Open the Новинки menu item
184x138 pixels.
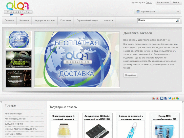coord(24,21)
